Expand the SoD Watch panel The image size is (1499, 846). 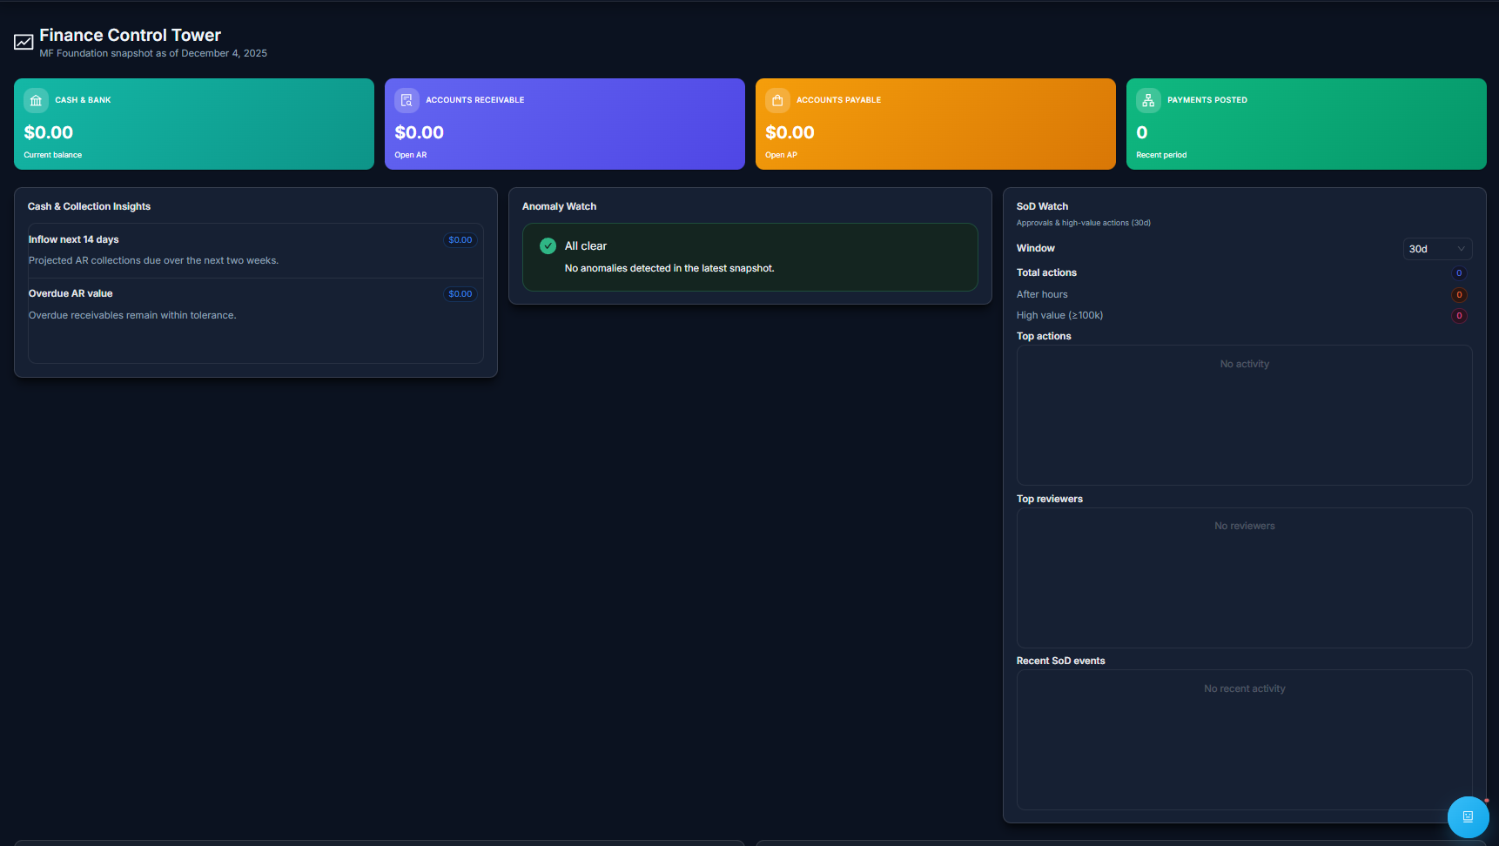1042,206
